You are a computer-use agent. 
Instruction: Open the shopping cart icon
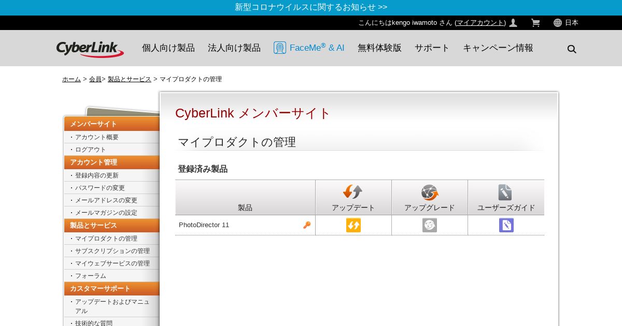coord(535,23)
